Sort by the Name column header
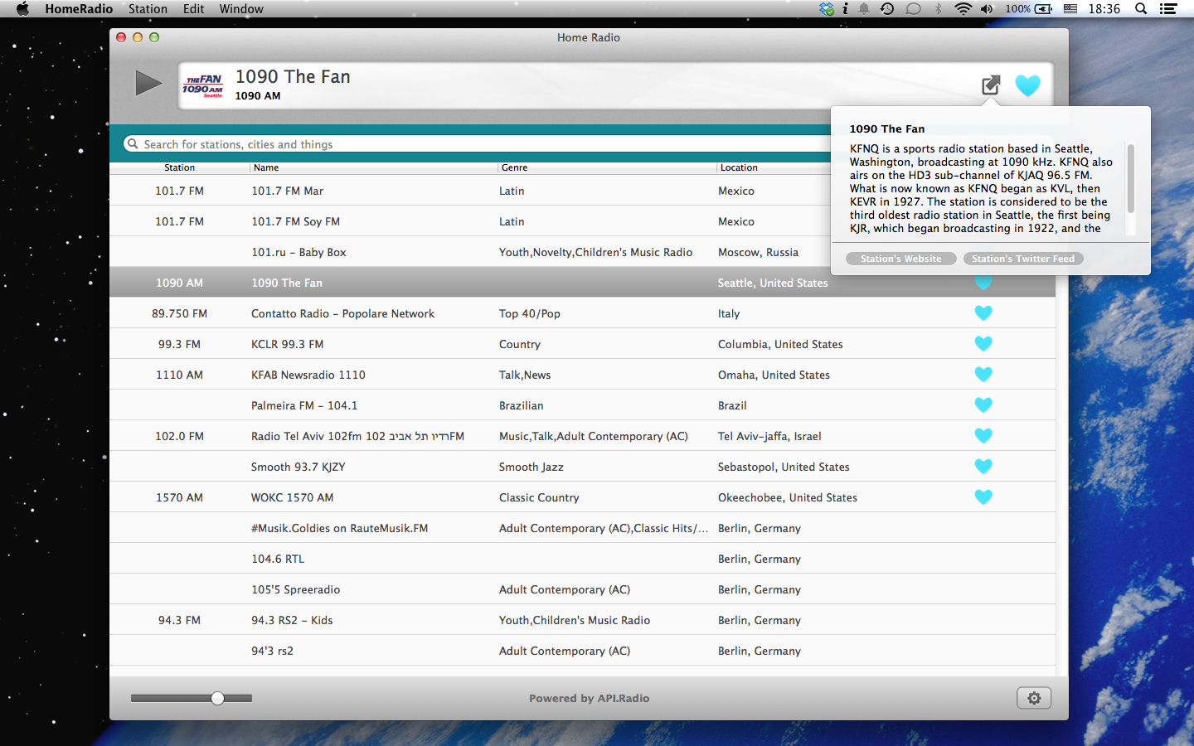This screenshot has width=1194, height=746. (373, 167)
